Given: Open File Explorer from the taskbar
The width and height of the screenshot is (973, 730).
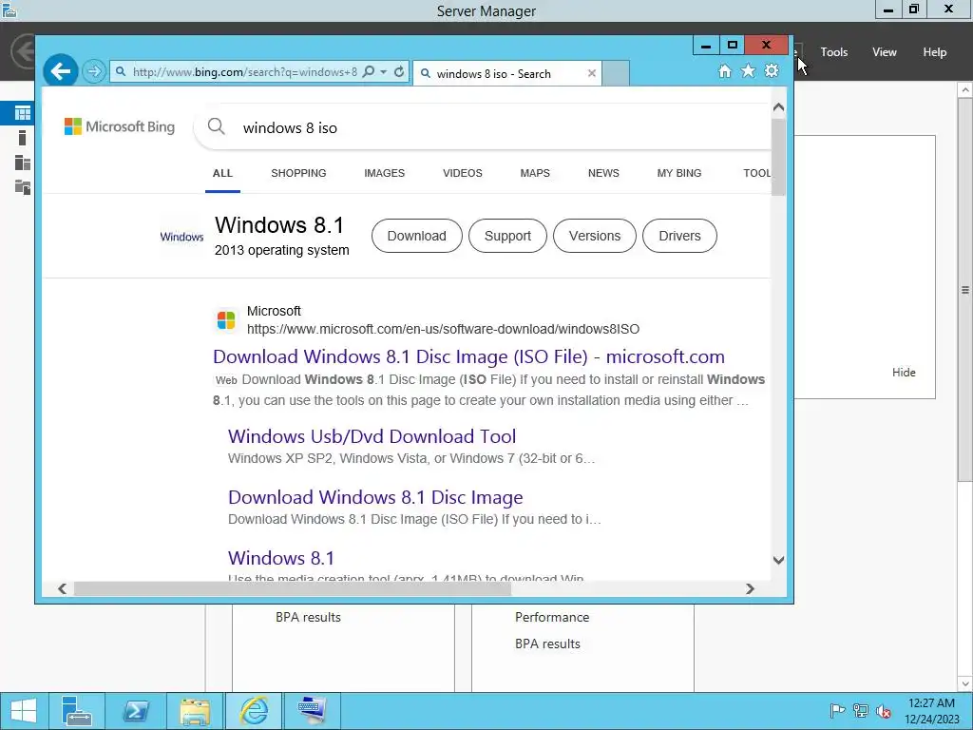Looking at the screenshot, I should [x=195, y=711].
